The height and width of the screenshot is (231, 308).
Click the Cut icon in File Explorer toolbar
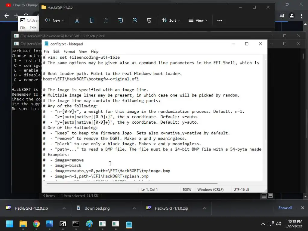(x=77, y=20)
